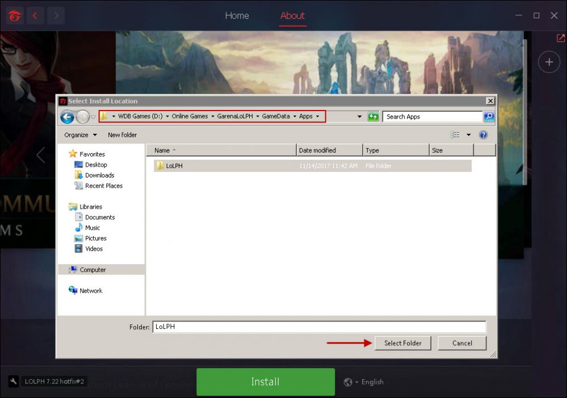Click the Garena back navigation arrow

35,16
